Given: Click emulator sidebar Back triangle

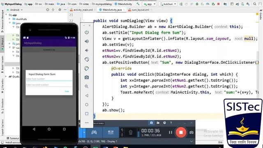Looking at the screenshot, I should click(x=87, y=95).
